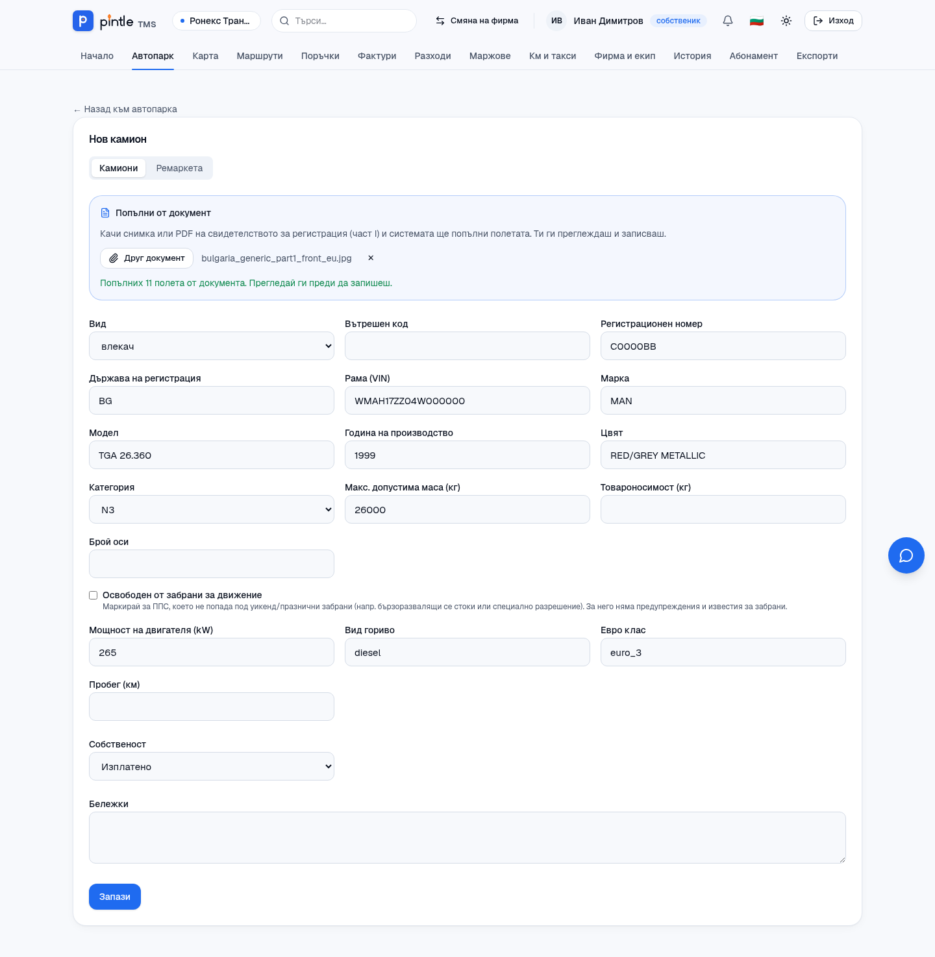The height and width of the screenshot is (957, 935).
Task: Expand the Вид dropdown
Action: pyautogui.click(x=212, y=346)
